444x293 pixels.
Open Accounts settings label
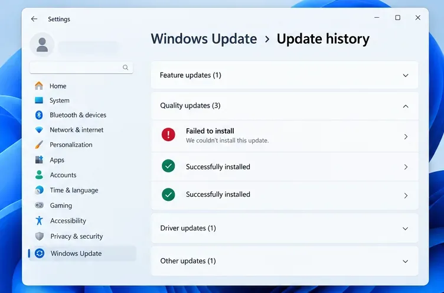[63, 175]
